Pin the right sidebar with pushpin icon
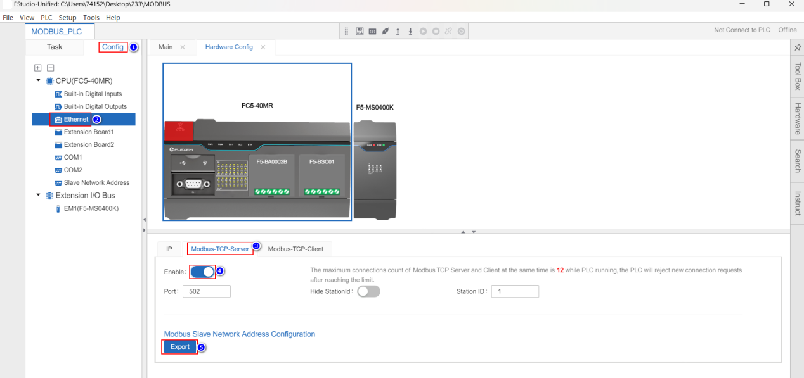This screenshot has width=804, height=378. [798, 47]
